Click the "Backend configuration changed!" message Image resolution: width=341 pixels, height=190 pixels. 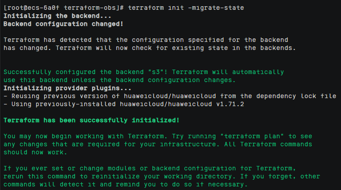click(x=63, y=24)
